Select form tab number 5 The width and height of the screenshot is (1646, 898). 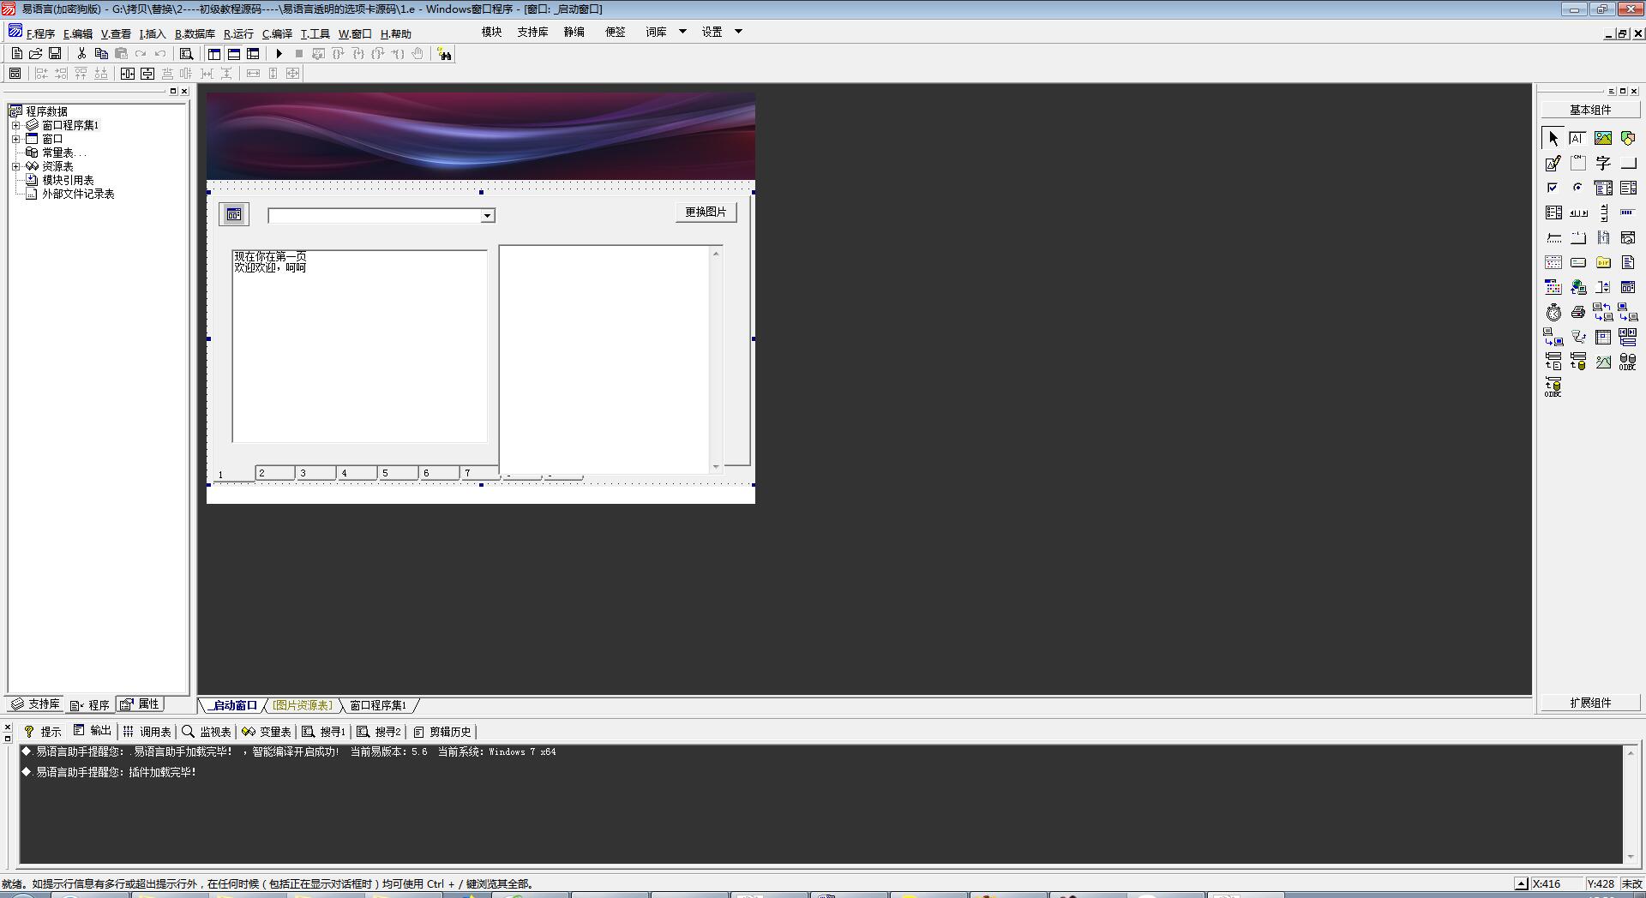coord(398,473)
